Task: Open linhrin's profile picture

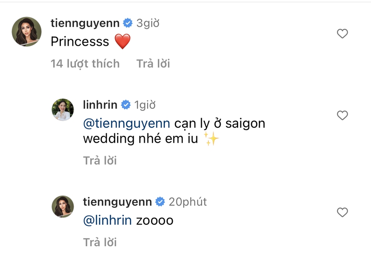Action: tap(63, 110)
